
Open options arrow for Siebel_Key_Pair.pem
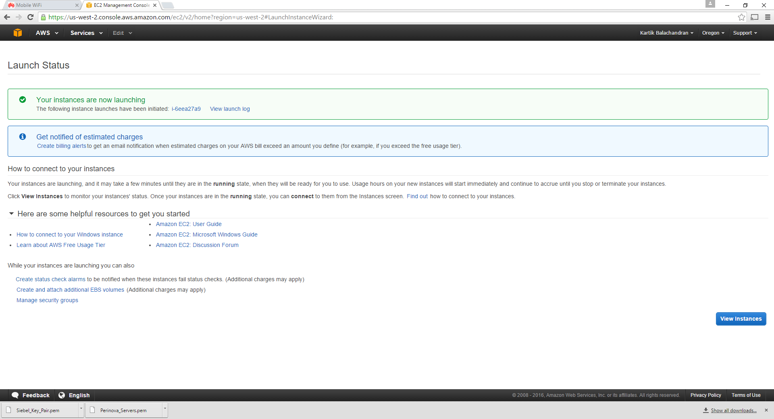81,409
